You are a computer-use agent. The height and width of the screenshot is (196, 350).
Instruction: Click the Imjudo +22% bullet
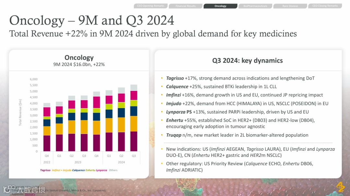pyautogui.click(x=247, y=103)
